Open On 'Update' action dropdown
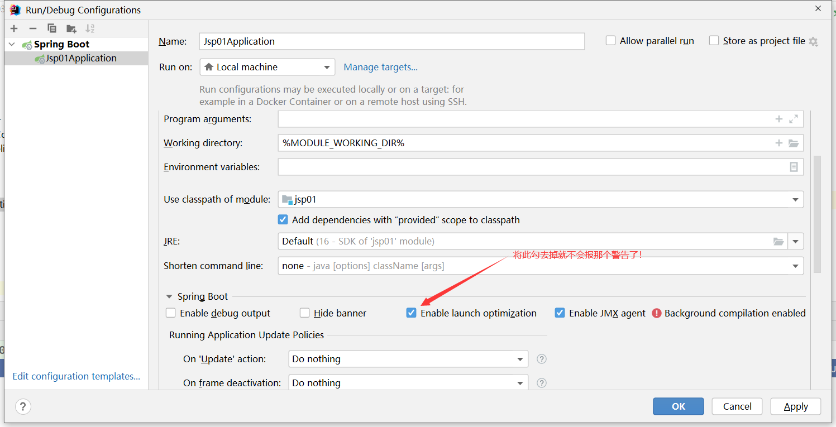This screenshot has height=427, width=836. tap(408, 359)
